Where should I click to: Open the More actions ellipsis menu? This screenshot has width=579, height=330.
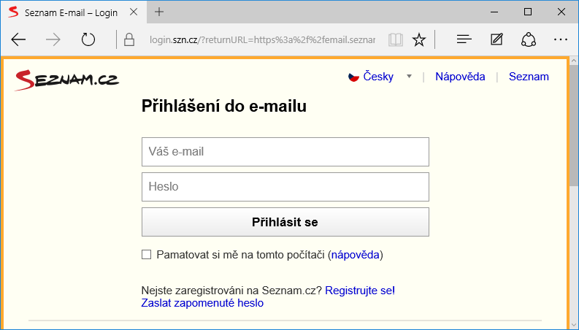pyautogui.click(x=561, y=39)
